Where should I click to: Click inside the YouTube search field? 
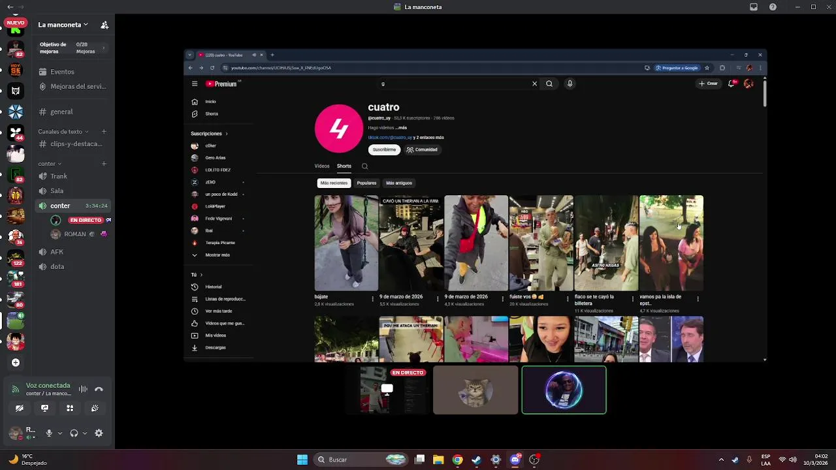(455, 84)
